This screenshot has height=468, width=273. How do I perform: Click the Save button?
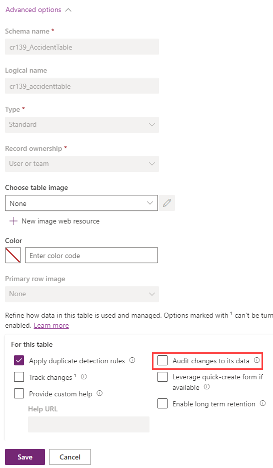tap(25, 457)
